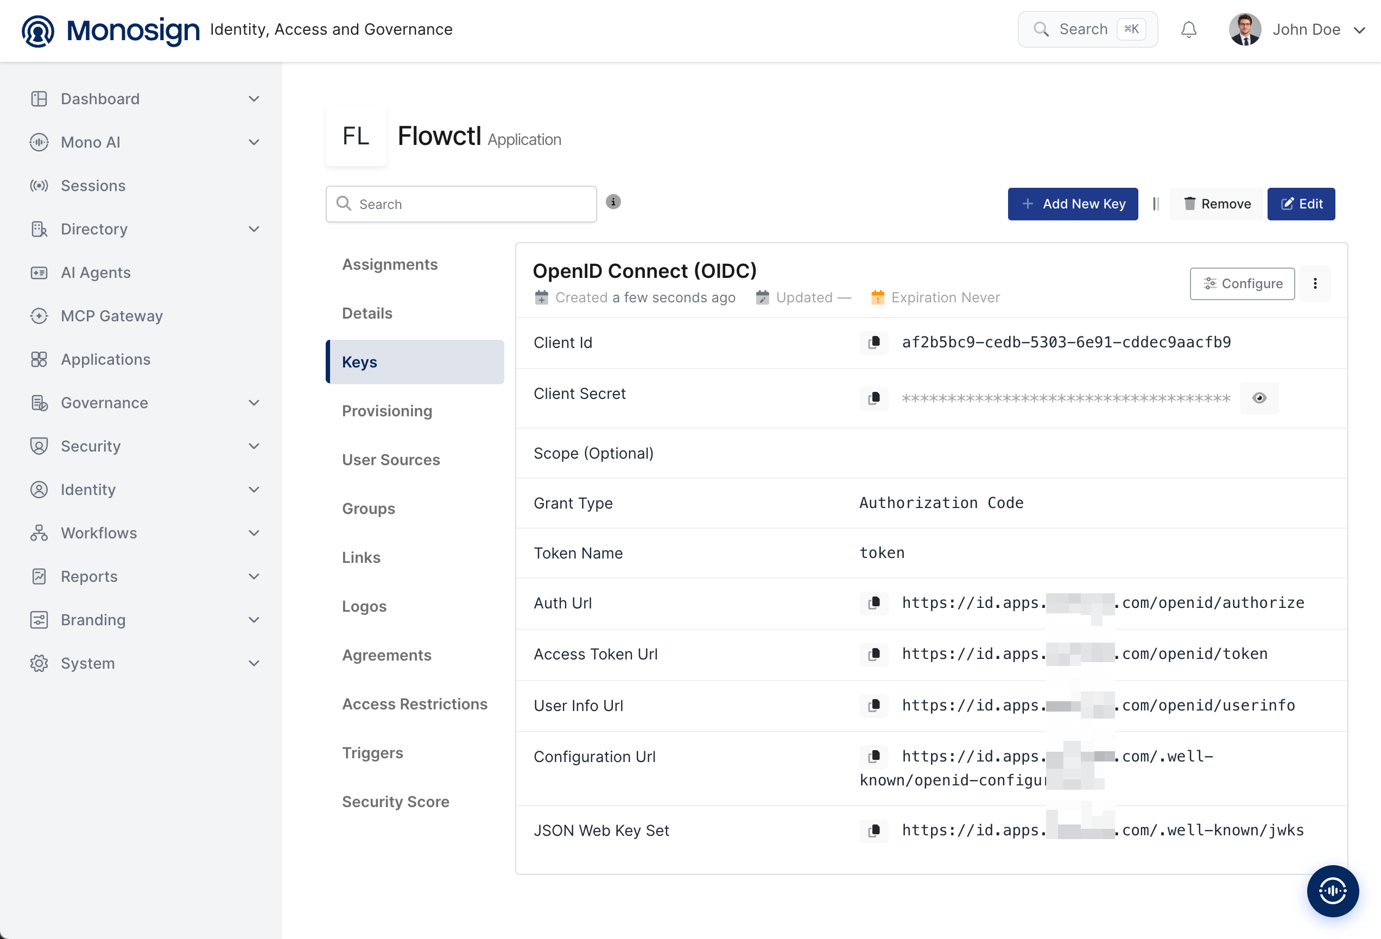Click the info icon beside search field
Screen dimensions: 1381x939
point(613,202)
